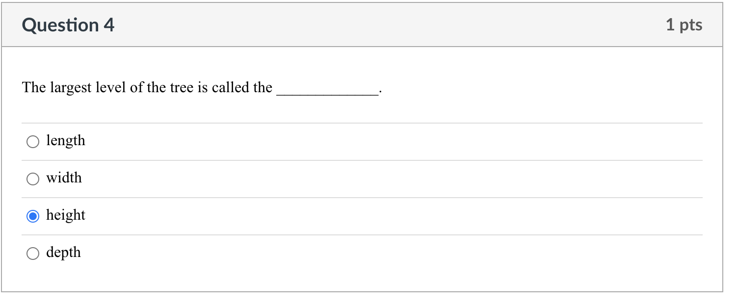
Task: Click the length answer label
Action: (66, 141)
